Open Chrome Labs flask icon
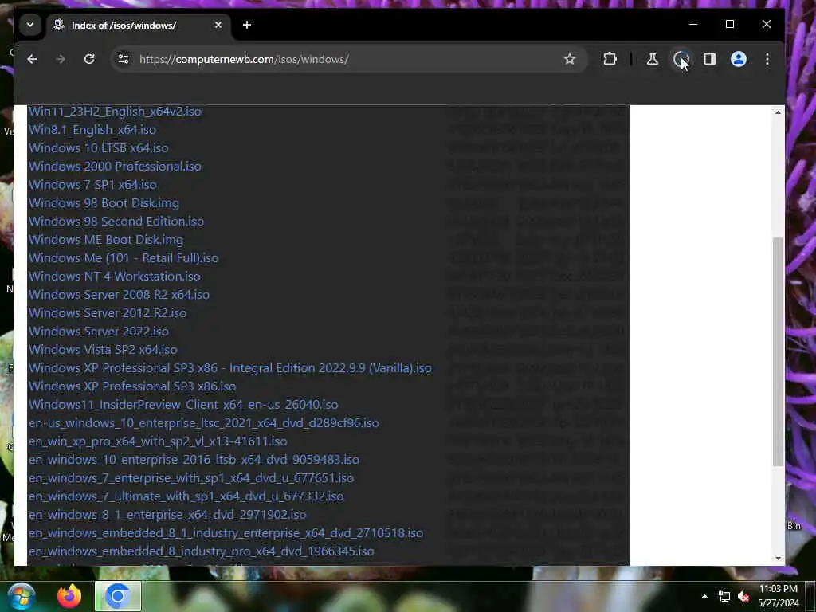 pyautogui.click(x=652, y=59)
